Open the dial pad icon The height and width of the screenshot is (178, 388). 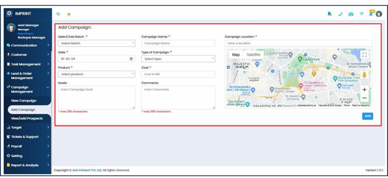(361, 14)
